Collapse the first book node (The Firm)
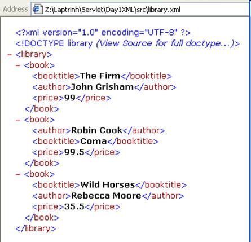Viewport: 251px width, 242px height. (18, 65)
